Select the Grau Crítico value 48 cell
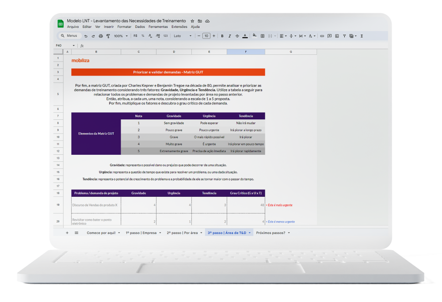 pyautogui.click(x=246, y=205)
